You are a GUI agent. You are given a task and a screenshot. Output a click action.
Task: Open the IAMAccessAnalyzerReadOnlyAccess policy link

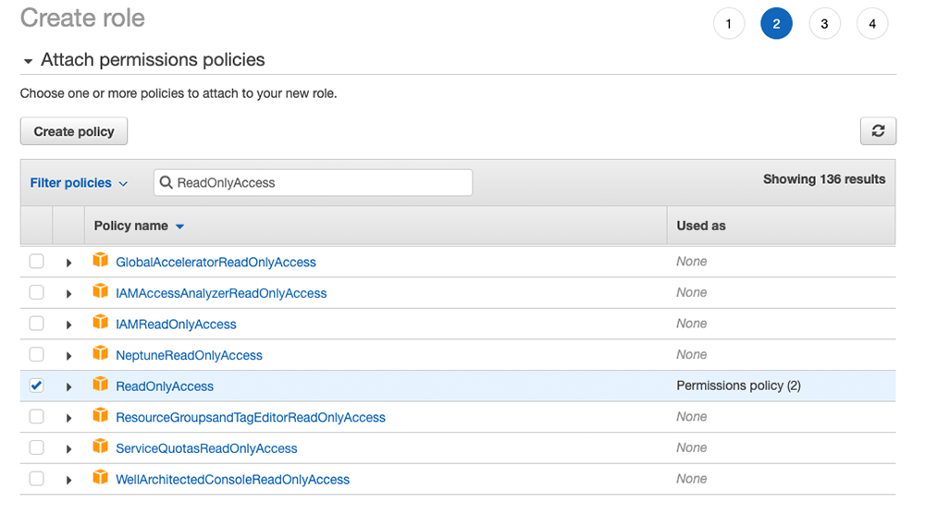221,293
